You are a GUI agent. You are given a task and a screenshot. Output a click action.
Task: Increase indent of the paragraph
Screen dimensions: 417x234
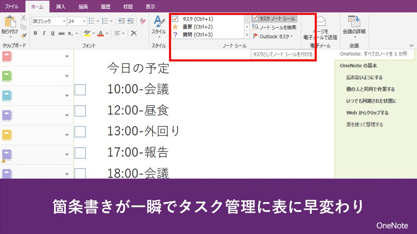coord(130,21)
